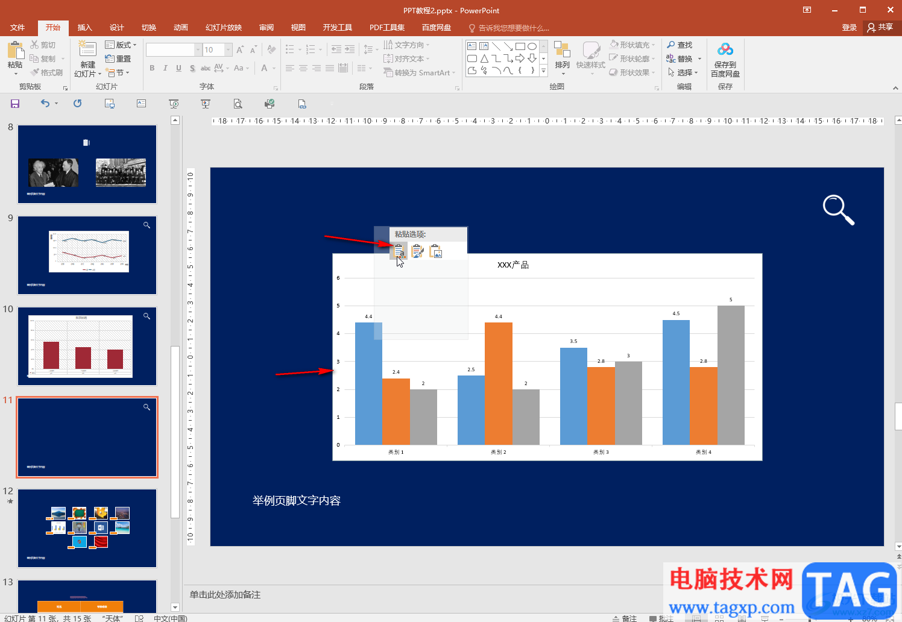The image size is (902, 622).
Task: Open the Slide Show (幻灯片放映) tab
Action: pyautogui.click(x=224, y=28)
